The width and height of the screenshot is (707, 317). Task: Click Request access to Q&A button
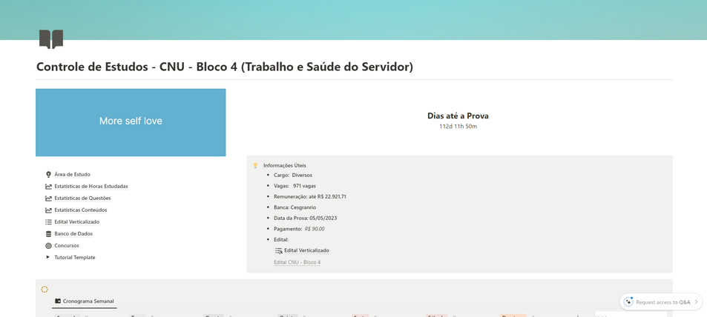click(661, 302)
